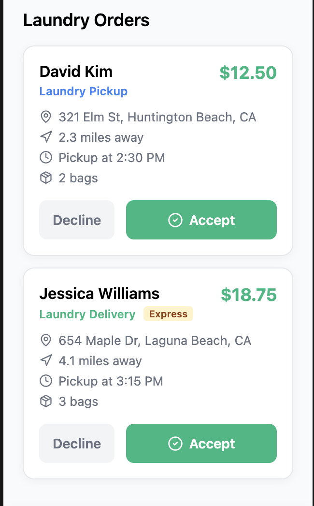Click clock icon next to Pickup at 2:30 PM

click(46, 158)
